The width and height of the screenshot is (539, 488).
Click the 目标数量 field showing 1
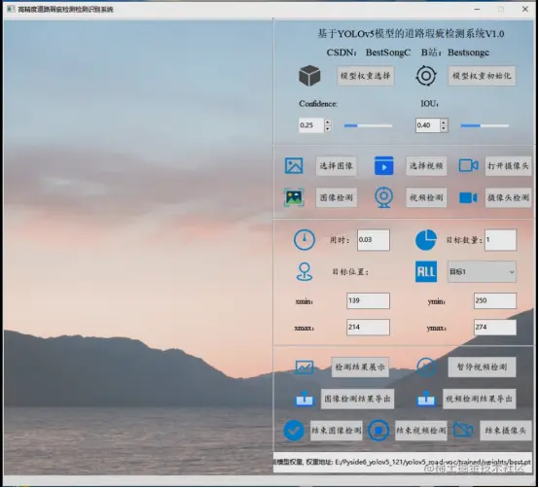(x=500, y=240)
